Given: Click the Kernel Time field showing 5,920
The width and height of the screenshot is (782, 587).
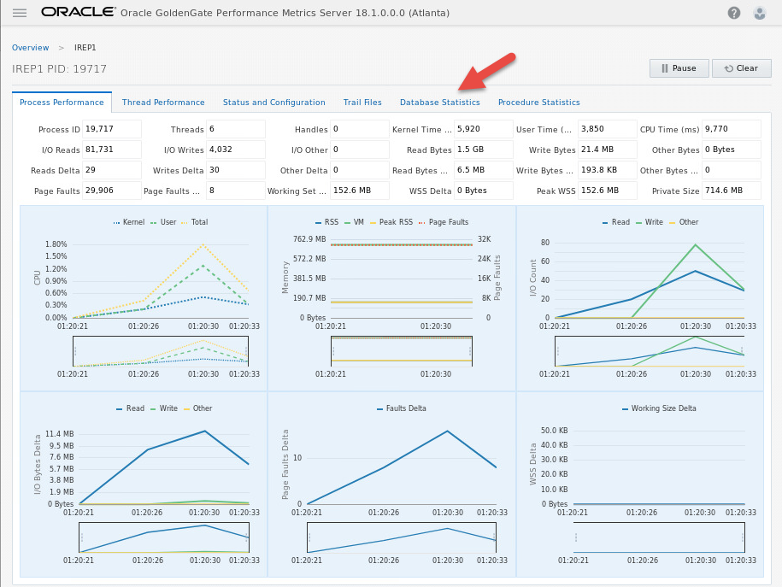Looking at the screenshot, I should pos(483,129).
